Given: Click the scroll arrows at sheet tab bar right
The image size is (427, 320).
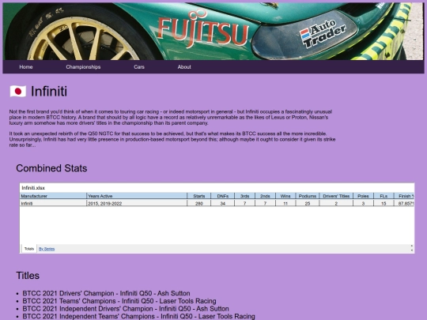Looking at the screenshot, I should (412, 248).
